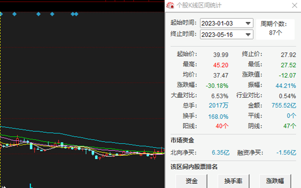This screenshot has height=188, width=301.
Task: Select the third blue diamond marker from left
Action: tap(38, 14)
